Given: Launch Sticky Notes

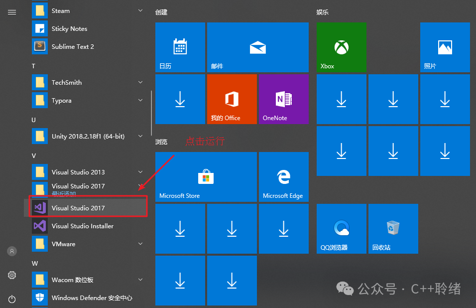Looking at the screenshot, I should pos(88,29).
